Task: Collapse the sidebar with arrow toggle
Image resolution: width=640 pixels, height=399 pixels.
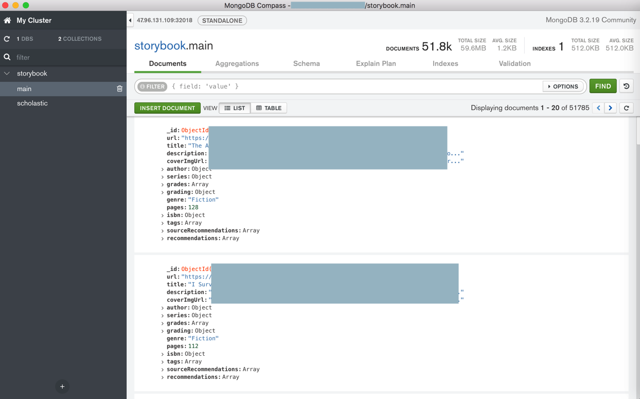Action: point(130,21)
